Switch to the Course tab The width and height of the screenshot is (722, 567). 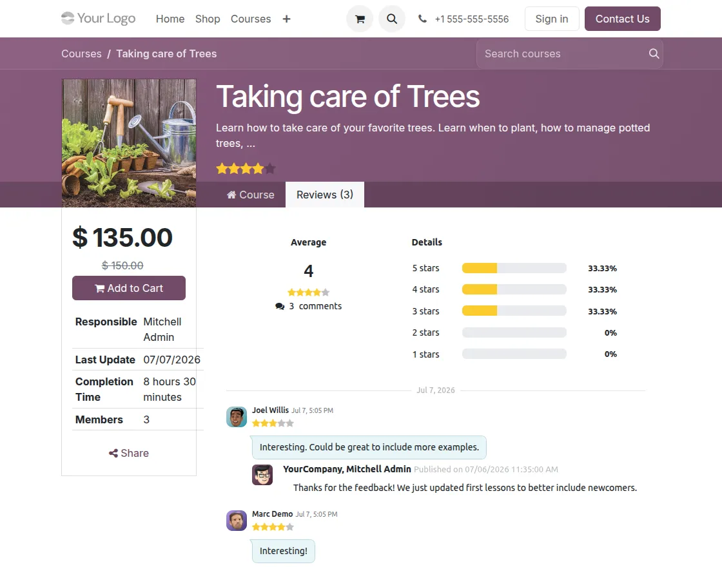(x=251, y=195)
